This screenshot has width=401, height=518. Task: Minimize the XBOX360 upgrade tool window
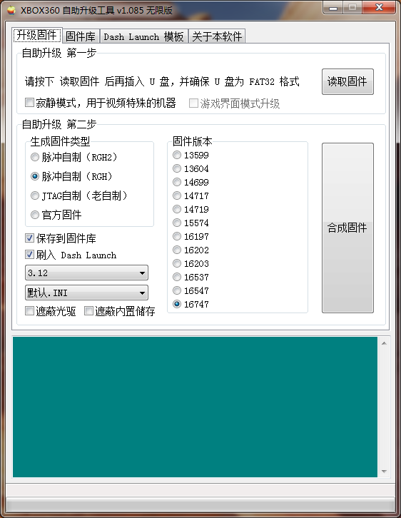[333, 8]
